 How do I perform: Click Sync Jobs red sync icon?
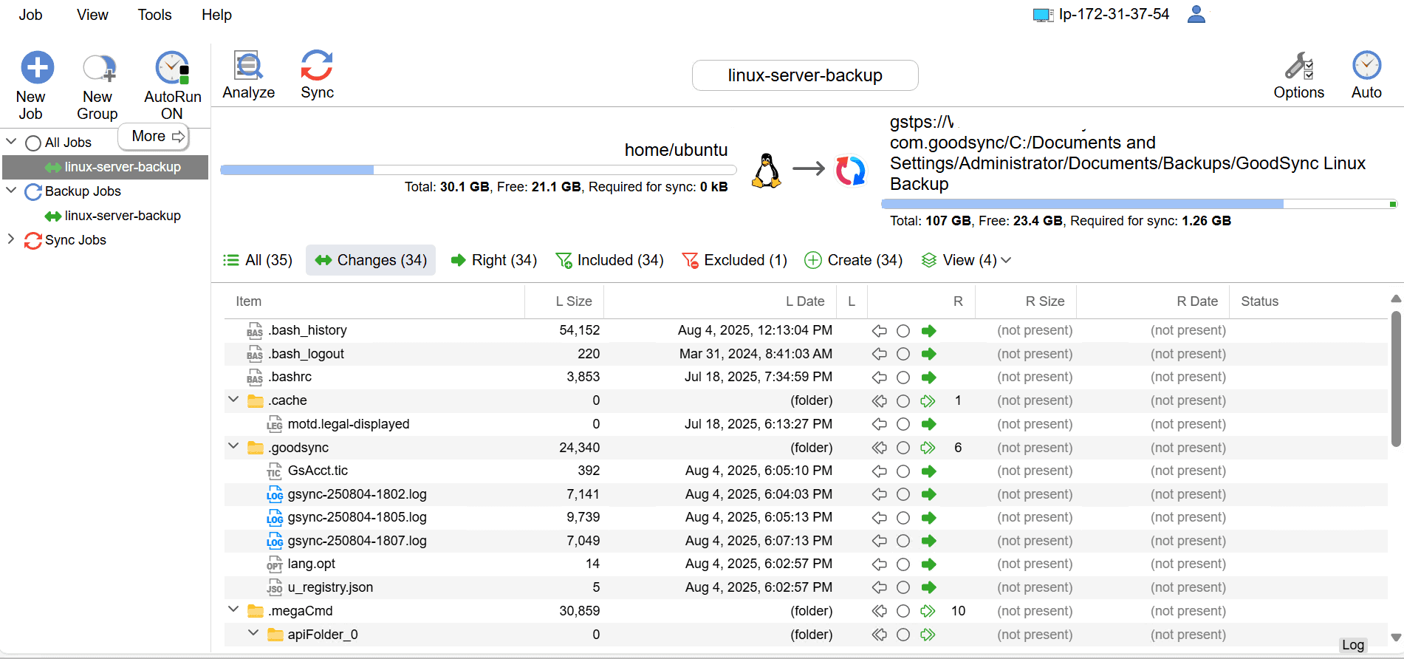click(33, 241)
